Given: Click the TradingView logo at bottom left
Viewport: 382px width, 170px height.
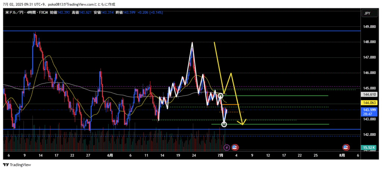Looking at the screenshot, I should [17, 165].
